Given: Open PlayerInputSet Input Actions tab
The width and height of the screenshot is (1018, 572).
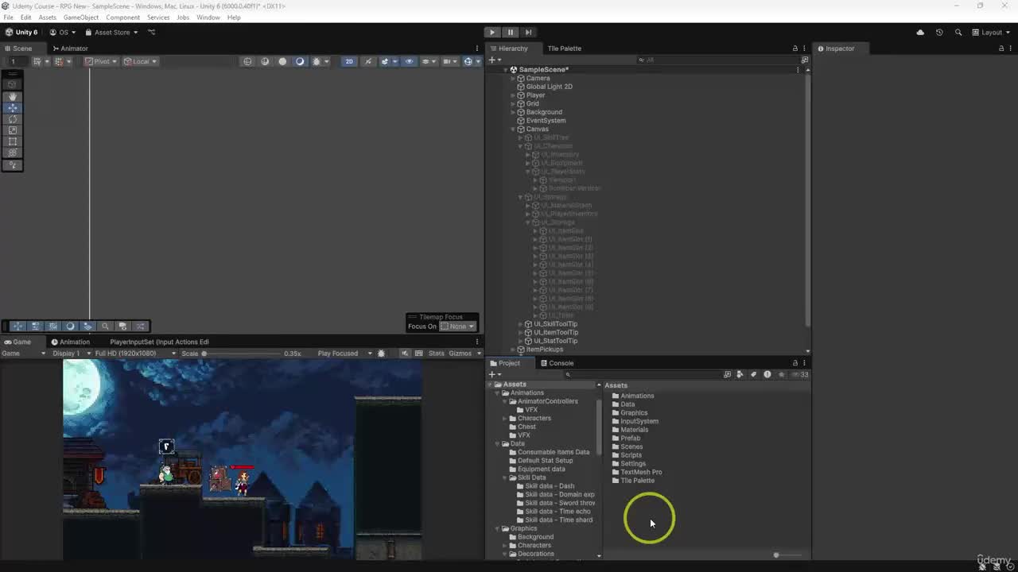Looking at the screenshot, I should click(159, 342).
